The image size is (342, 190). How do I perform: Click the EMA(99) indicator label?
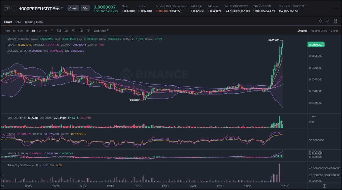[x=66, y=45]
